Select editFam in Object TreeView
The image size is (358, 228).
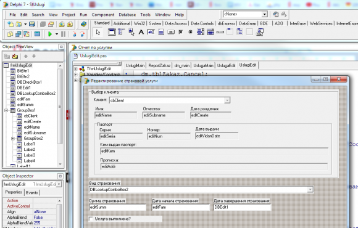(23, 99)
